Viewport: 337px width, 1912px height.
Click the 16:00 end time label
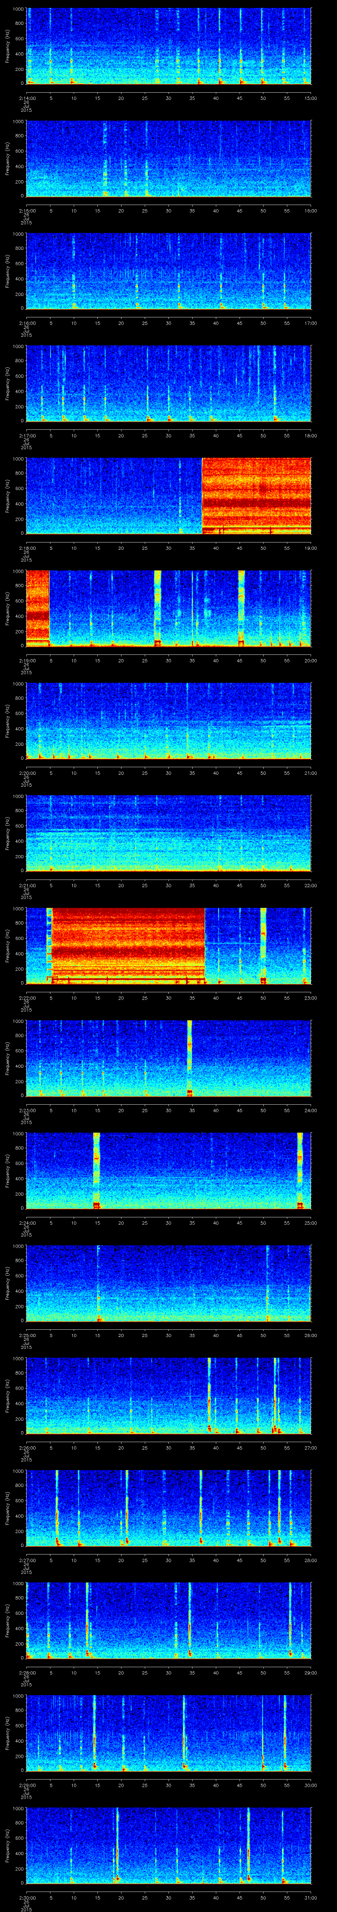point(311,211)
